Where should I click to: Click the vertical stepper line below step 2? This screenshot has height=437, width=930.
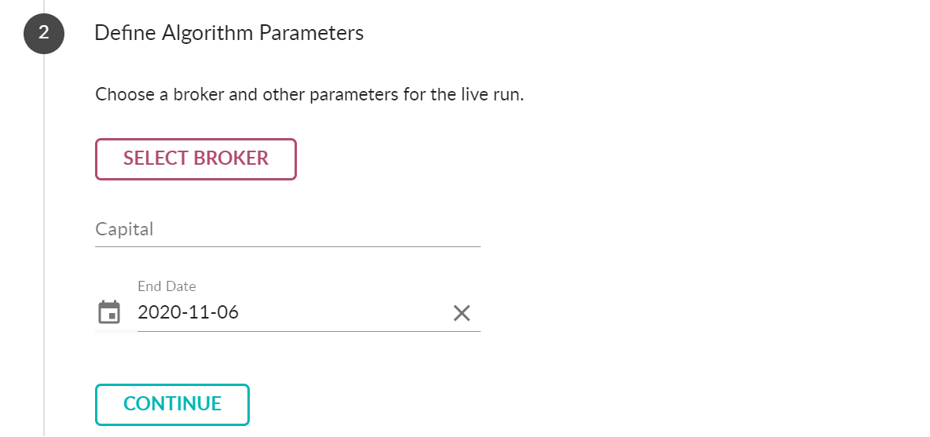[x=44, y=246]
